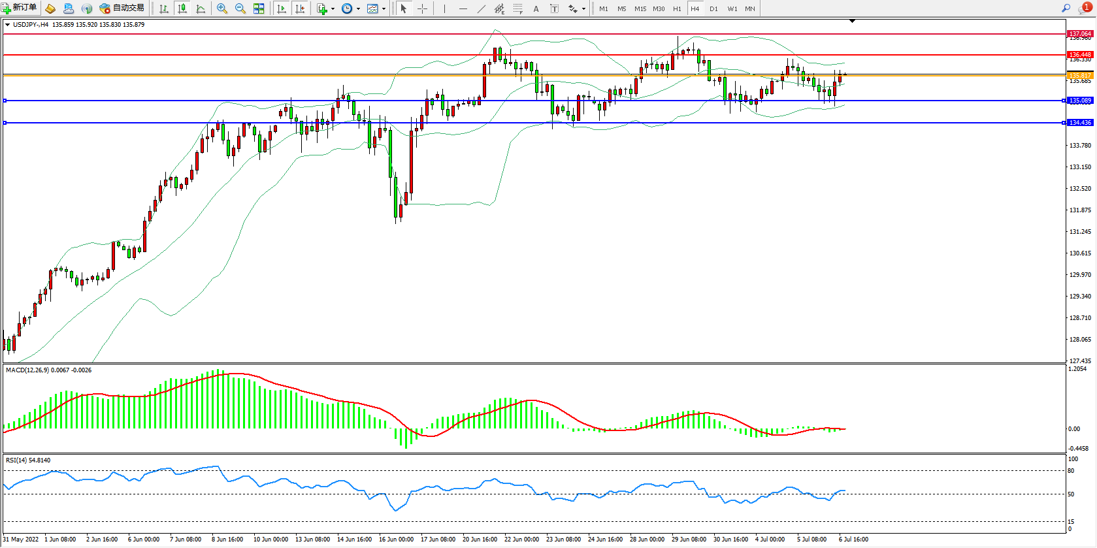Open the indicators list dropdown
Screen dimensions: 1097x548
point(325,8)
